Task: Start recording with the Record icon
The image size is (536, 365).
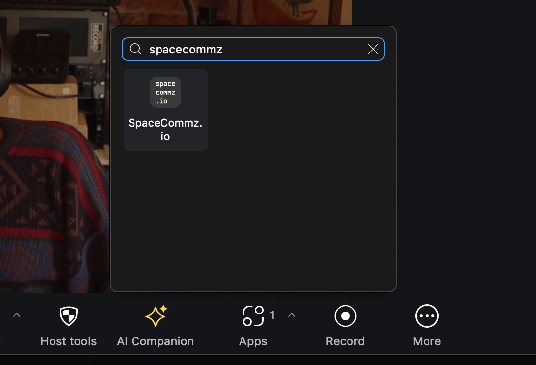Action: tap(345, 315)
